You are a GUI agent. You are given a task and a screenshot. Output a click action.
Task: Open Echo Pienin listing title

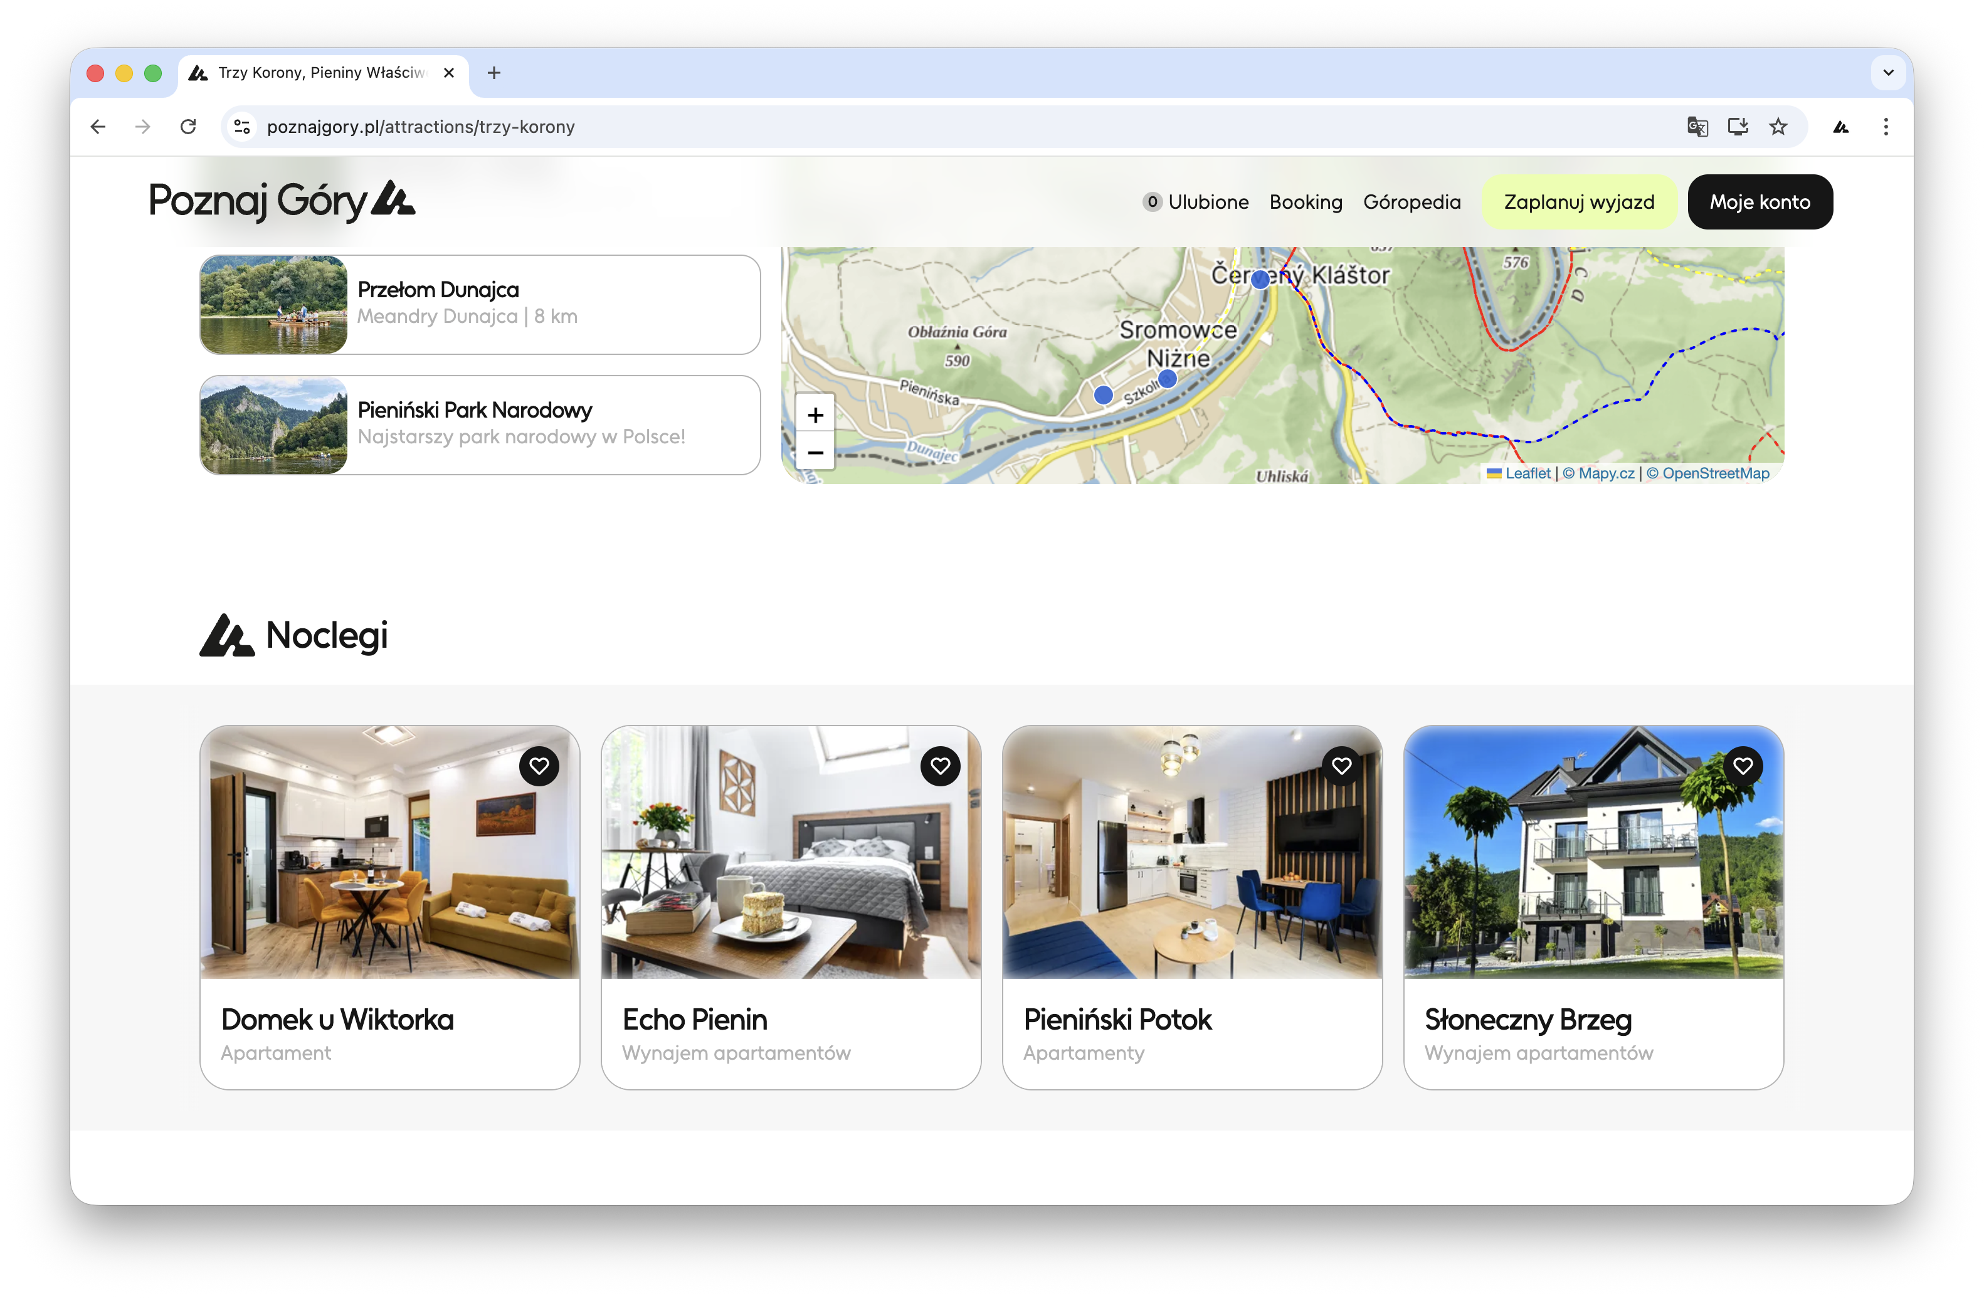point(694,1019)
